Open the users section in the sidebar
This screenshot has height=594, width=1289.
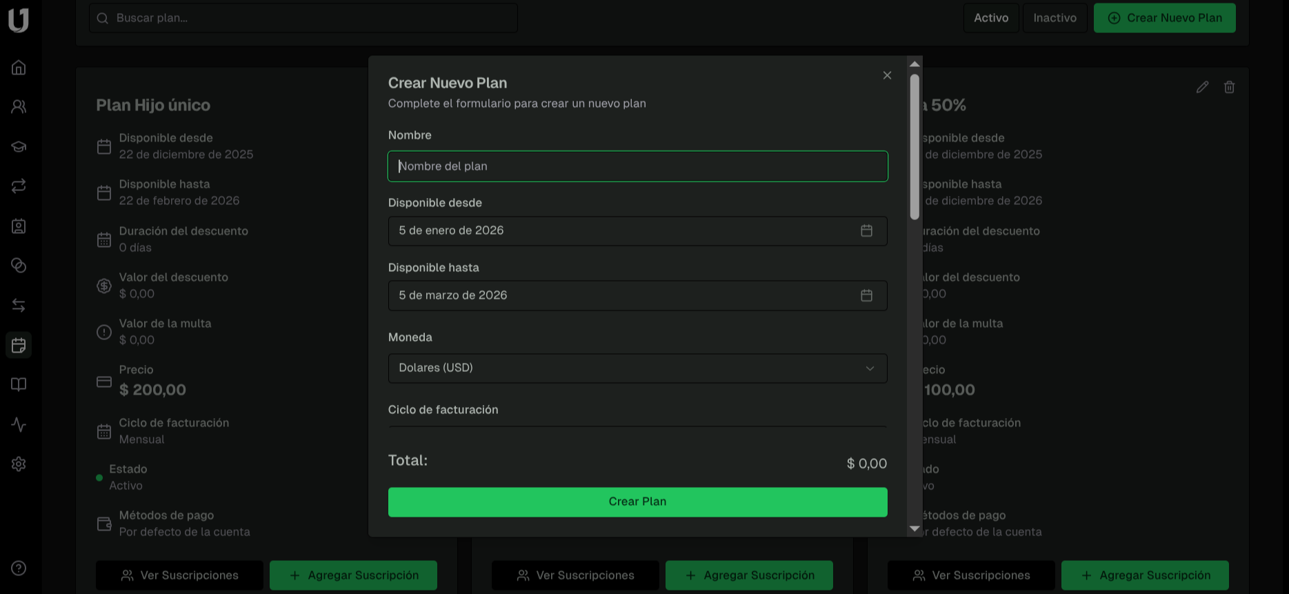click(19, 107)
